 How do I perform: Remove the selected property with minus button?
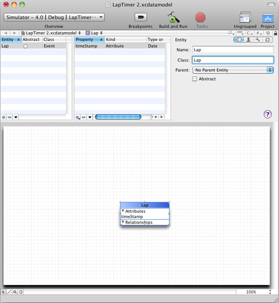(x=84, y=117)
